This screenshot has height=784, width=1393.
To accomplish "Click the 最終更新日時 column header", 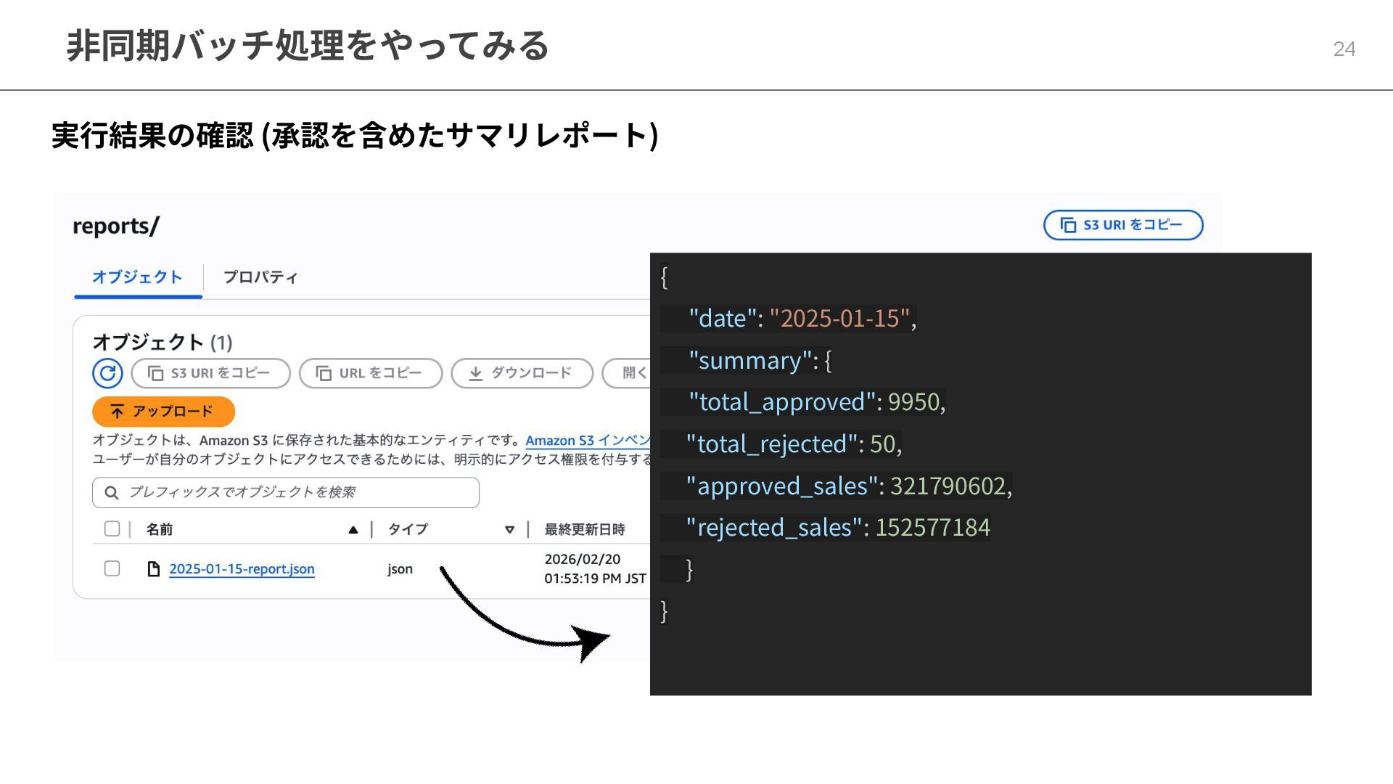I will 585,530.
